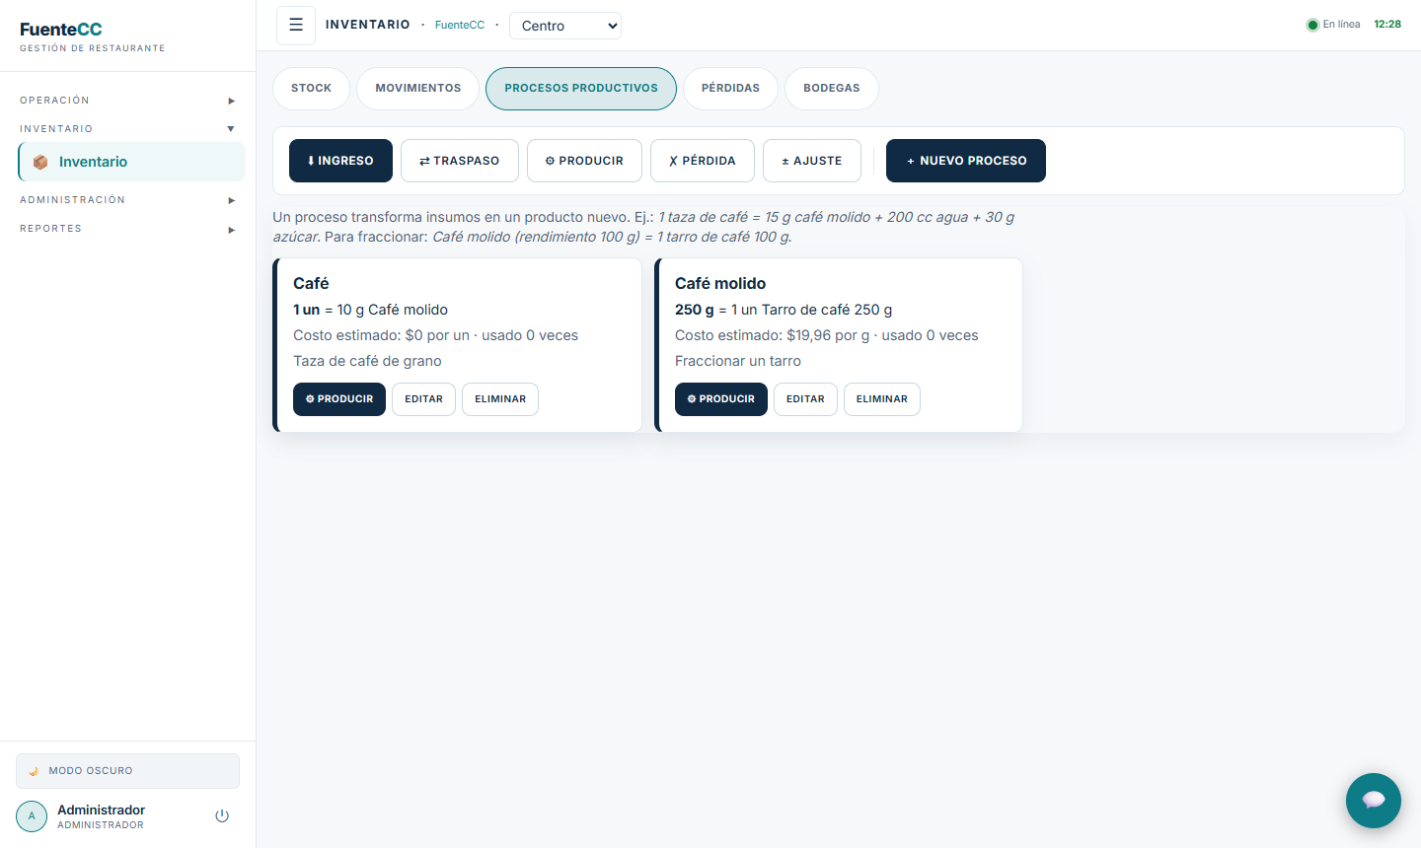Produce the Café molido process
The height and width of the screenshot is (848, 1421).
721,399
